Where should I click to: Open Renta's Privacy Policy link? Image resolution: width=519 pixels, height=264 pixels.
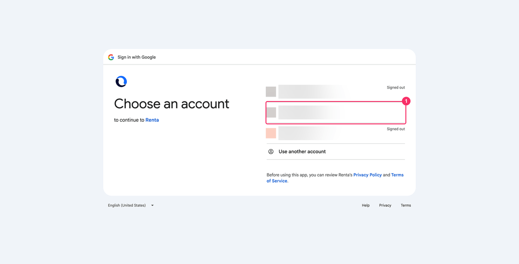(368, 175)
